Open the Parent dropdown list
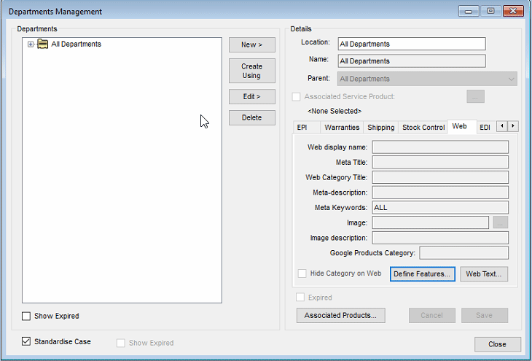 (511, 79)
